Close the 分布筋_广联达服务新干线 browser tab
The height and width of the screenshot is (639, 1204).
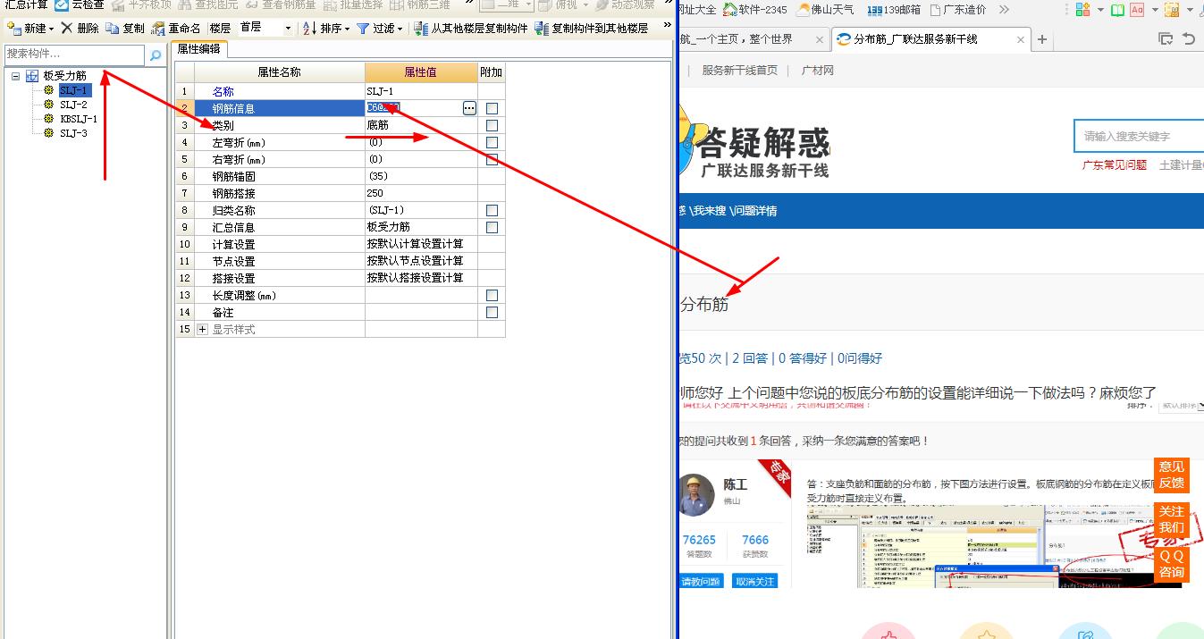(x=1021, y=39)
